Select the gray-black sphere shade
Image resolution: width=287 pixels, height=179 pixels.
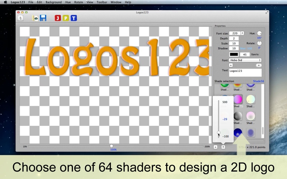pyautogui.click(x=238, y=116)
